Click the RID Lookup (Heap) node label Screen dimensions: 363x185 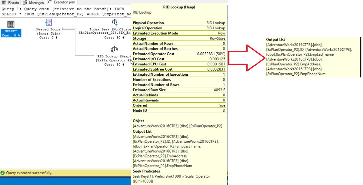point(114,56)
